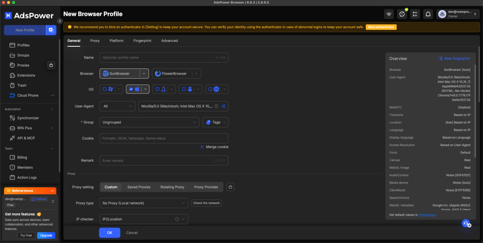Open the task list icon in header
This screenshot has height=243, width=483.
(x=415, y=14)
